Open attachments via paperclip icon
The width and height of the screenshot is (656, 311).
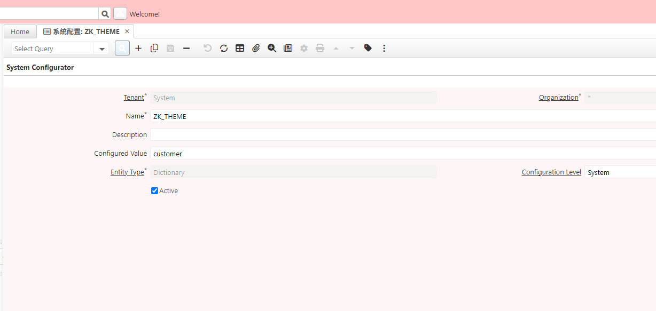click(256, 49)
